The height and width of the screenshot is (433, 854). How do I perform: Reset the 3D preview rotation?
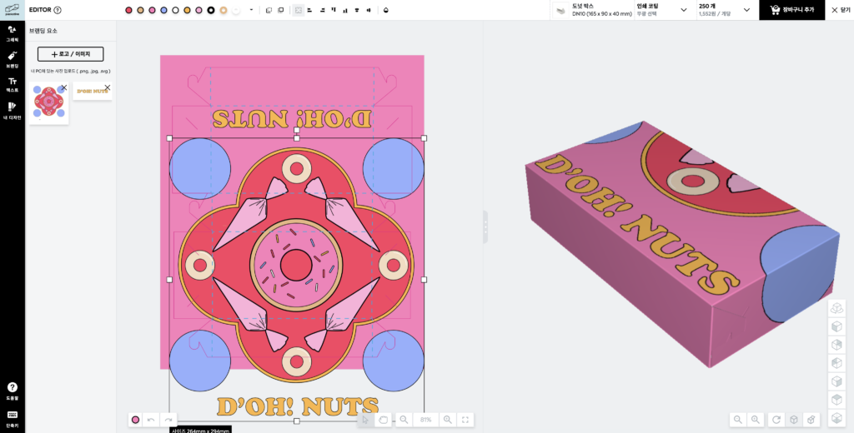point(776,420)
